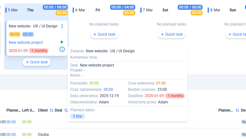Screen dimensions: 246x139
Task: Sort the table by the Client column
Action: [x=51, y=110]
